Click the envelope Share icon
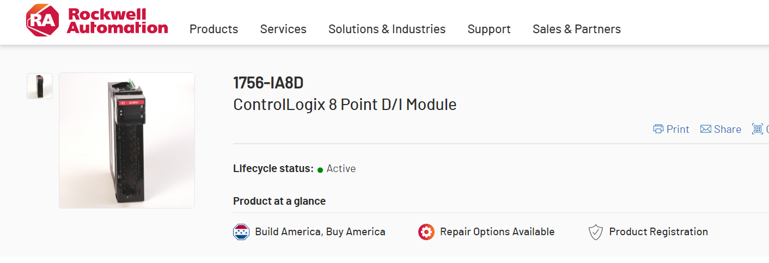This screenshot has height=263, width=769. click(x=706, y=129)
